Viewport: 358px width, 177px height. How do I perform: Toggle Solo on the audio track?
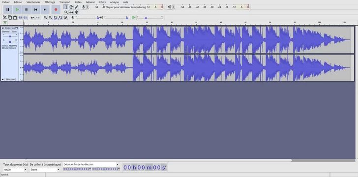click(14, 32)
